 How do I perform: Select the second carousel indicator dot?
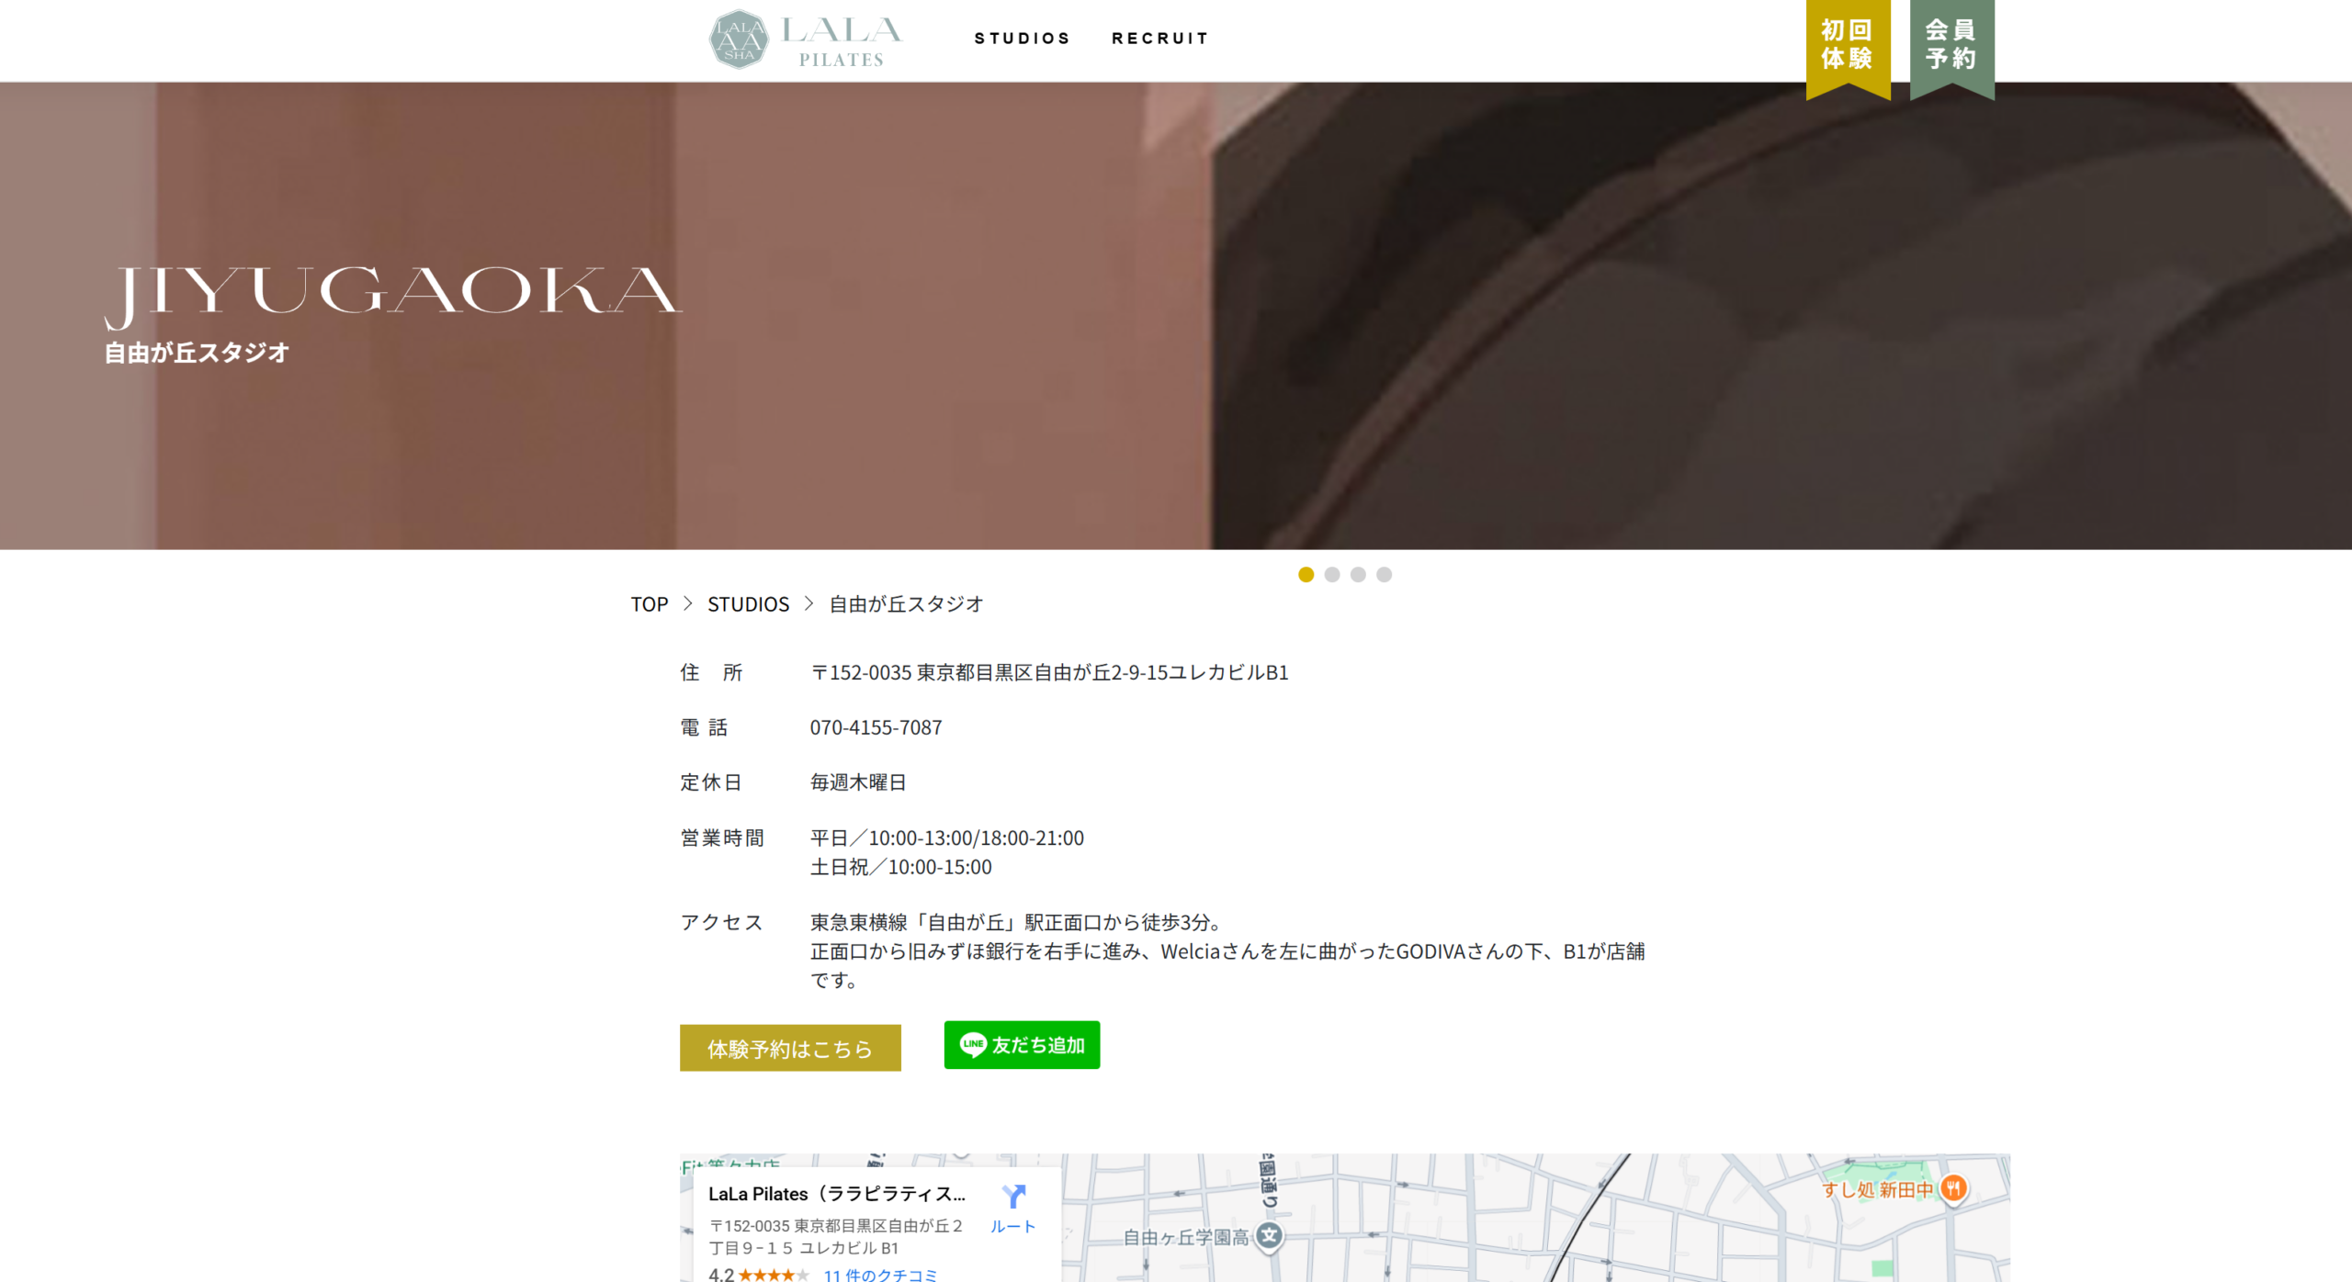1331,574
